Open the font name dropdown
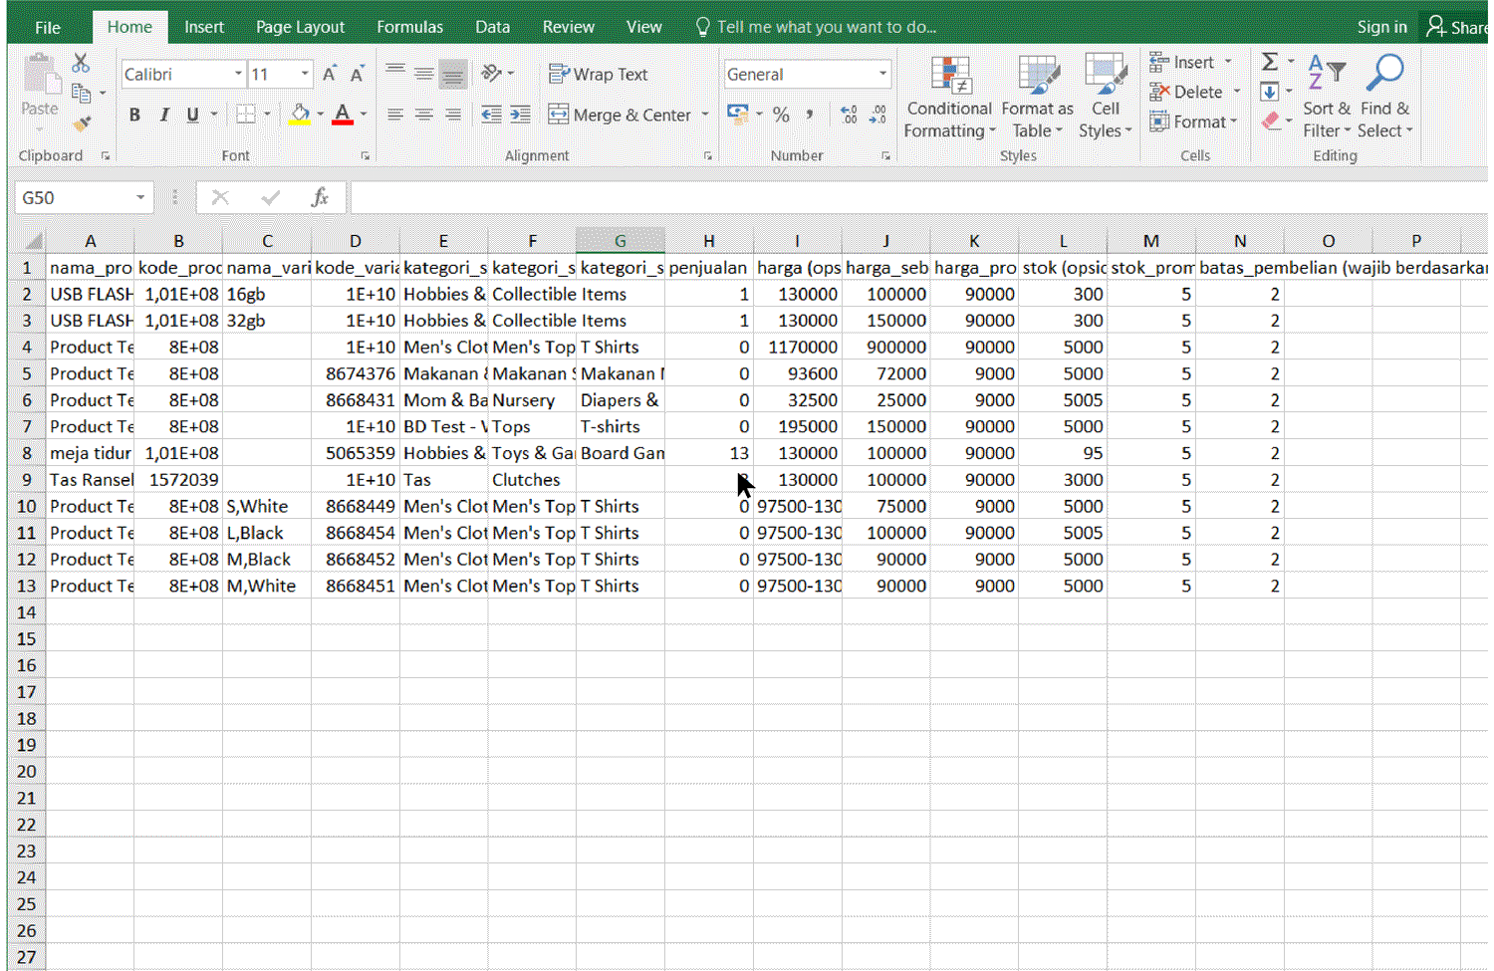 [238, 74]
